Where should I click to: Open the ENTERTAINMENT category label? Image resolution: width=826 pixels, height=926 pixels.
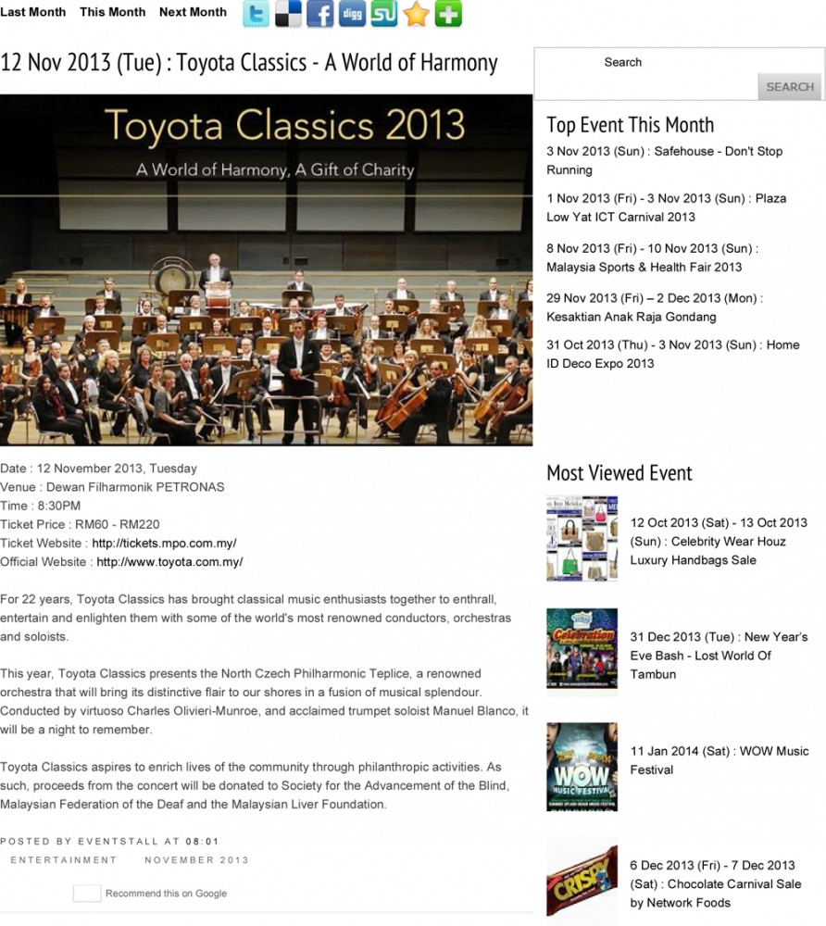(64, 860)
